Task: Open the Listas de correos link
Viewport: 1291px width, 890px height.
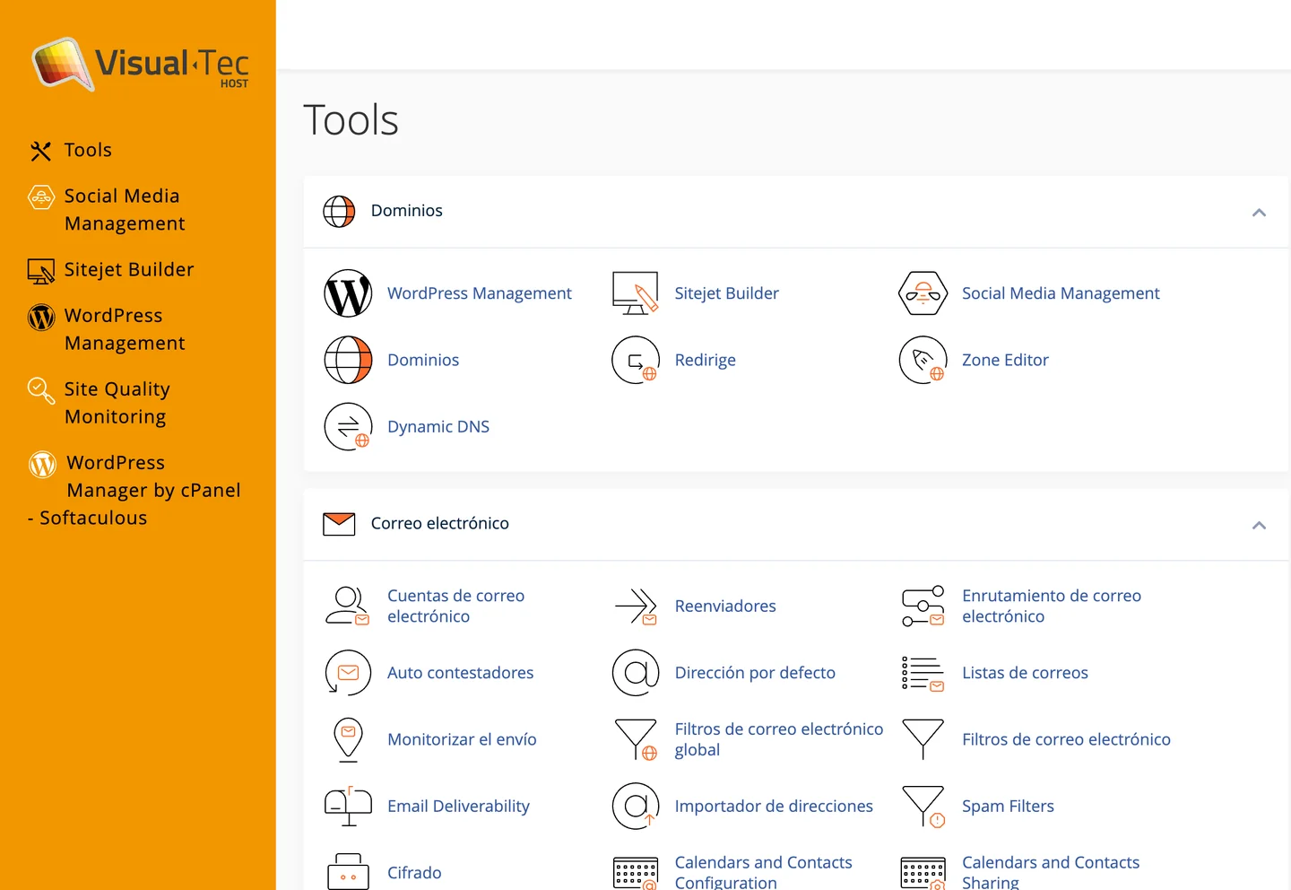Action: [x=1025, y=673]
